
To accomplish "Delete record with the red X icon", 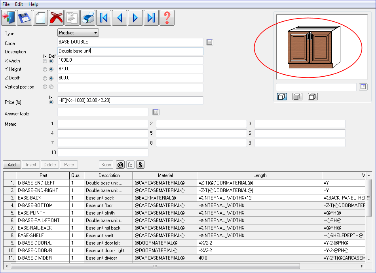I will pyautogui.click(x=56, y=18).
